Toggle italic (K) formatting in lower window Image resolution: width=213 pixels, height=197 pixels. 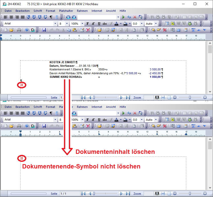tap(93, 120)
